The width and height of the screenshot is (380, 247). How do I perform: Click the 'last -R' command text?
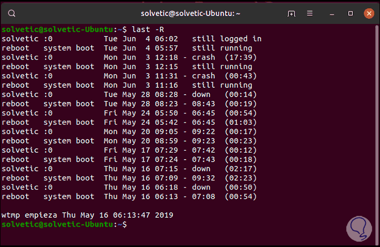[148, 30]
